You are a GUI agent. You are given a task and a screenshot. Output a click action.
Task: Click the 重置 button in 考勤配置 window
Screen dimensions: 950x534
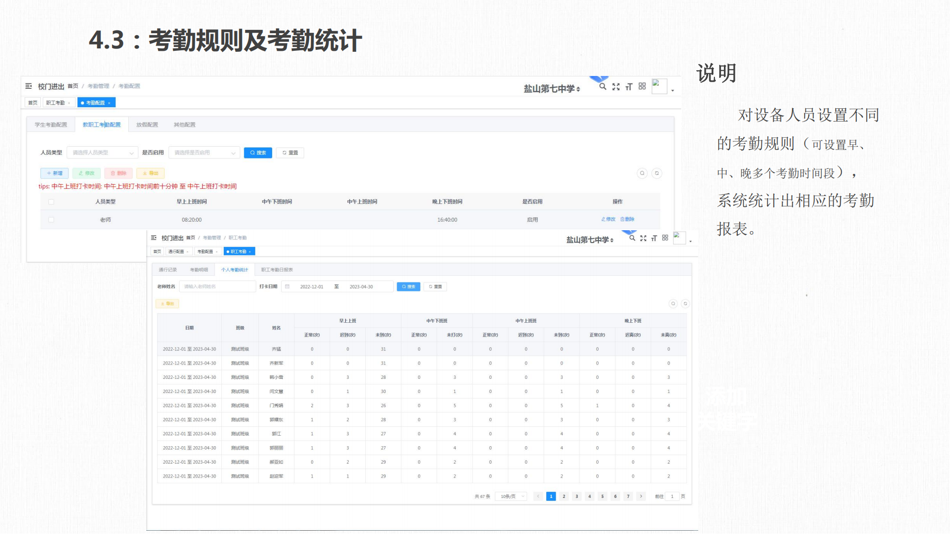(x=290, y=152)
